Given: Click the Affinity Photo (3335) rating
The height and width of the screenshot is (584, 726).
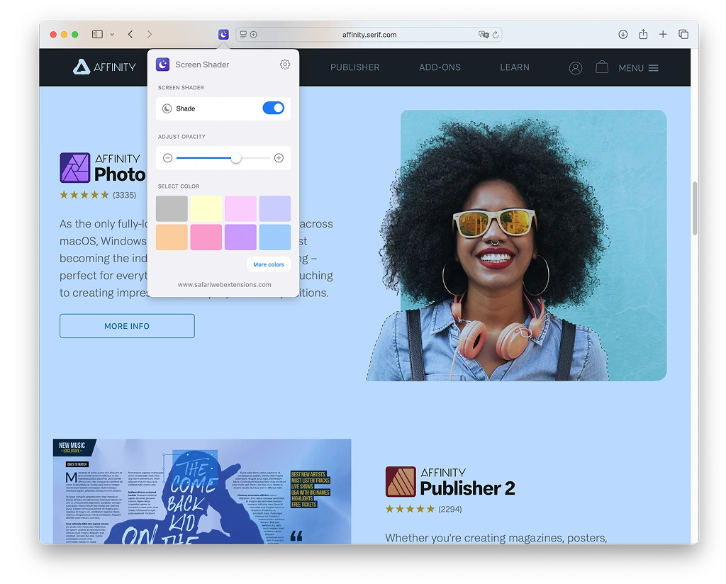Looking at the screenshot, I should pyautogui.click(x=98, y=195).
